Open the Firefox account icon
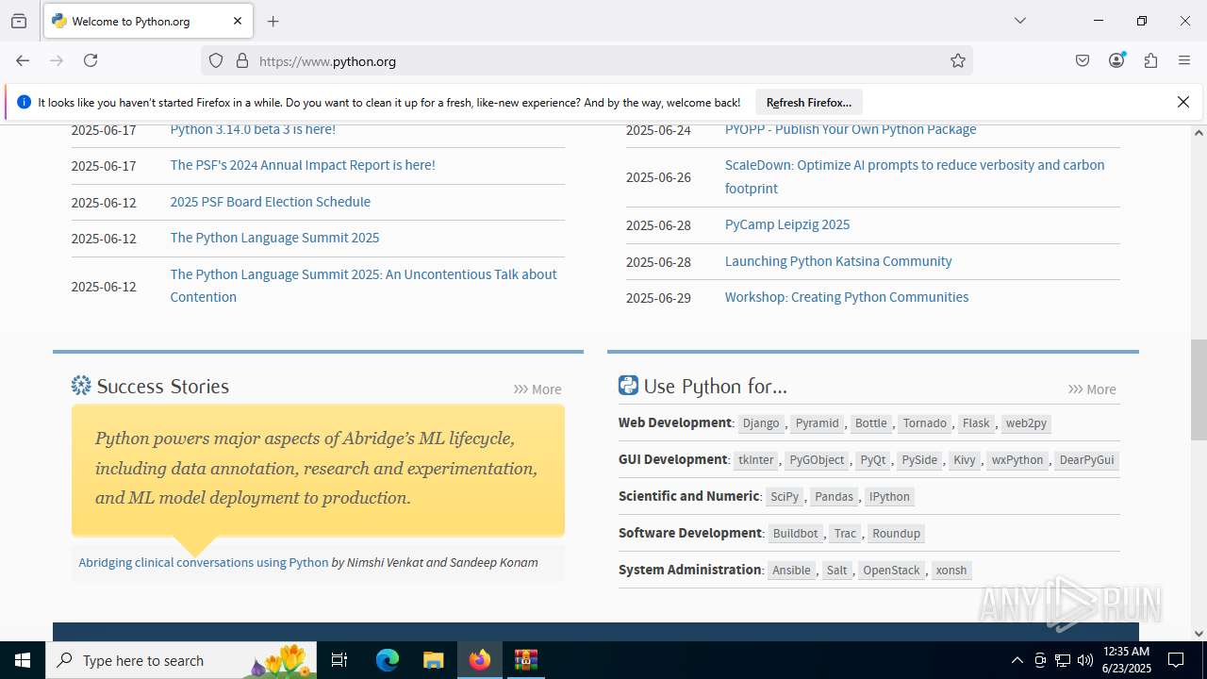Viewport: 1207px width, 679px height. point(1116,60)
